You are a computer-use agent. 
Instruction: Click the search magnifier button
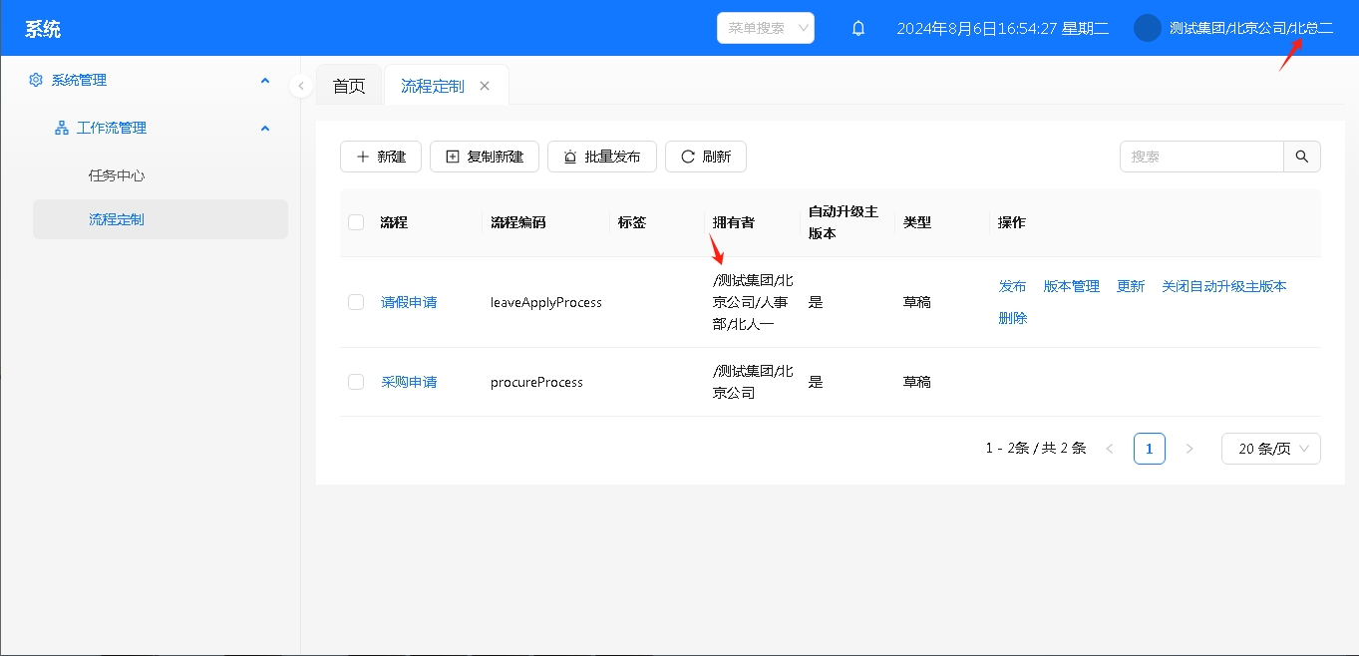(x=1302, y=157)
